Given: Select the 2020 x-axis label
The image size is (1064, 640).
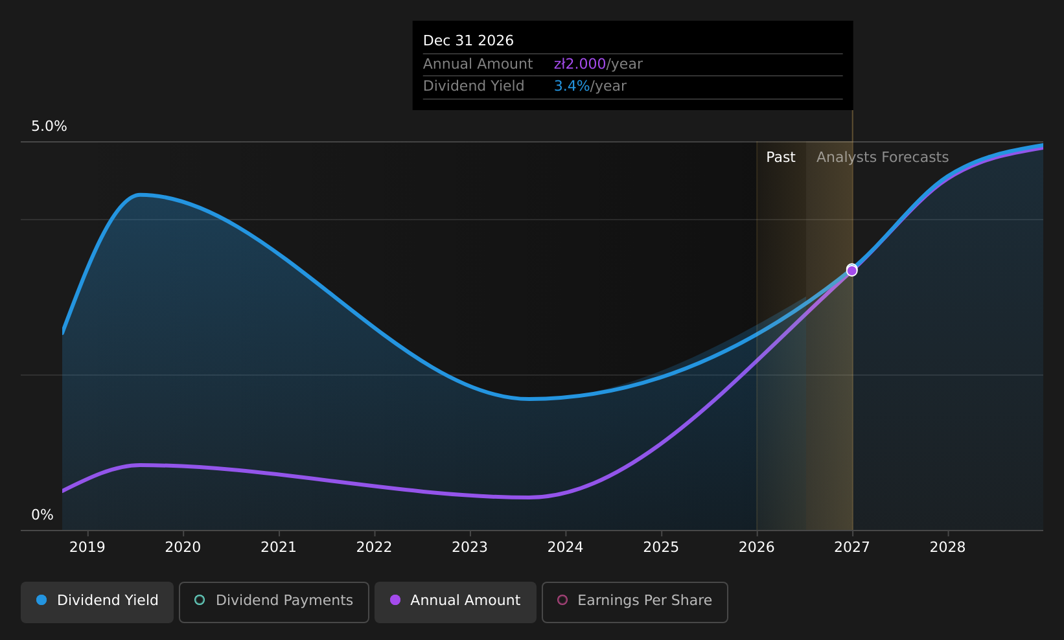Looking at the screenshot, I should (183, 547).
